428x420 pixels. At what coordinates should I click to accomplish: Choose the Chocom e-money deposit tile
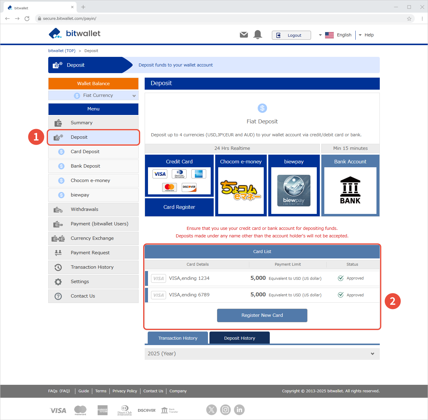[x=241, y=190]
